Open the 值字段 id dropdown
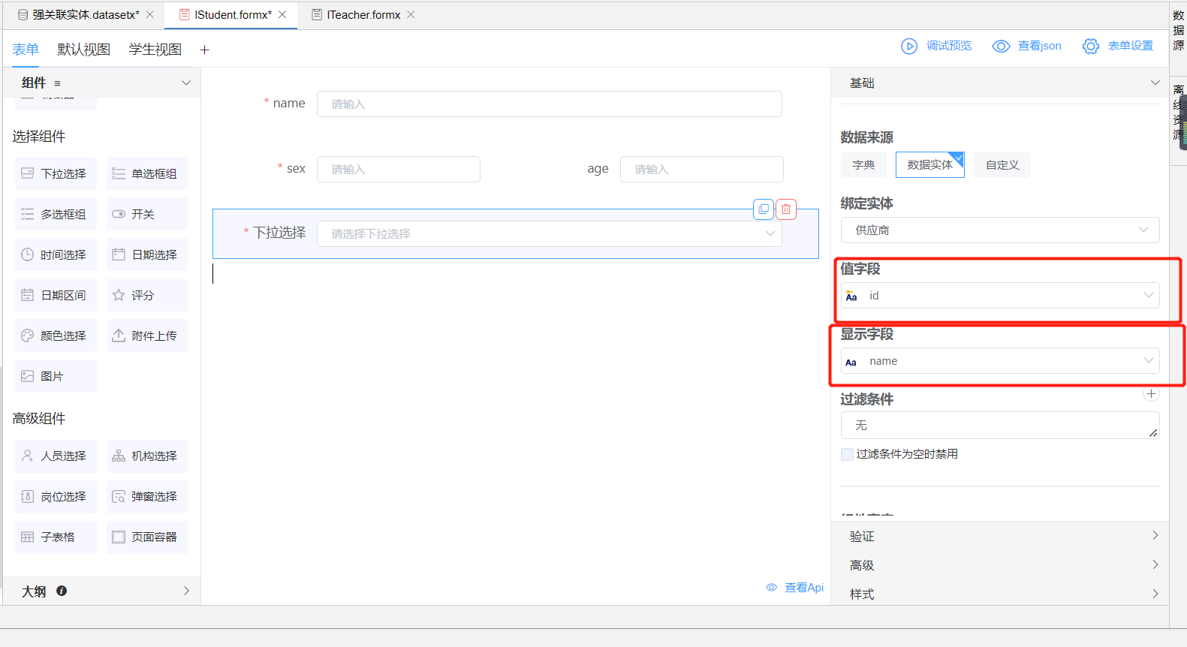This screenshot has height=647, width=1187. (999, 296)
